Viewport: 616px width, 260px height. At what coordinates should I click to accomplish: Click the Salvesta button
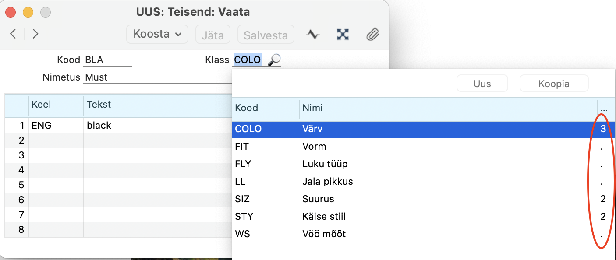click(x=266, y=35)
